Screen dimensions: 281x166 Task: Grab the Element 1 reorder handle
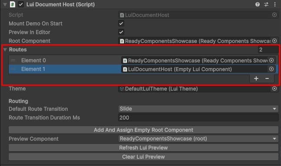13,69
